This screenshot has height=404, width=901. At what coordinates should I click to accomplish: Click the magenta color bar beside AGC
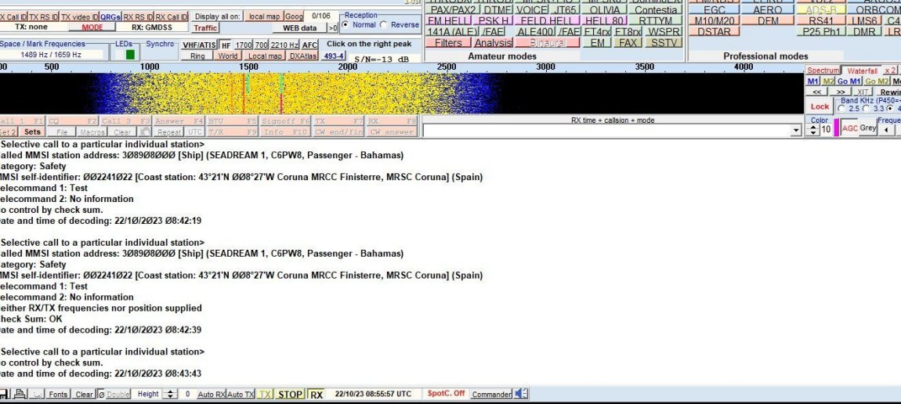836,128
